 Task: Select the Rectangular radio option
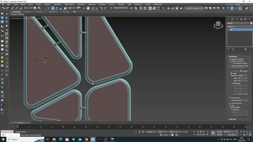click(231, 83)
